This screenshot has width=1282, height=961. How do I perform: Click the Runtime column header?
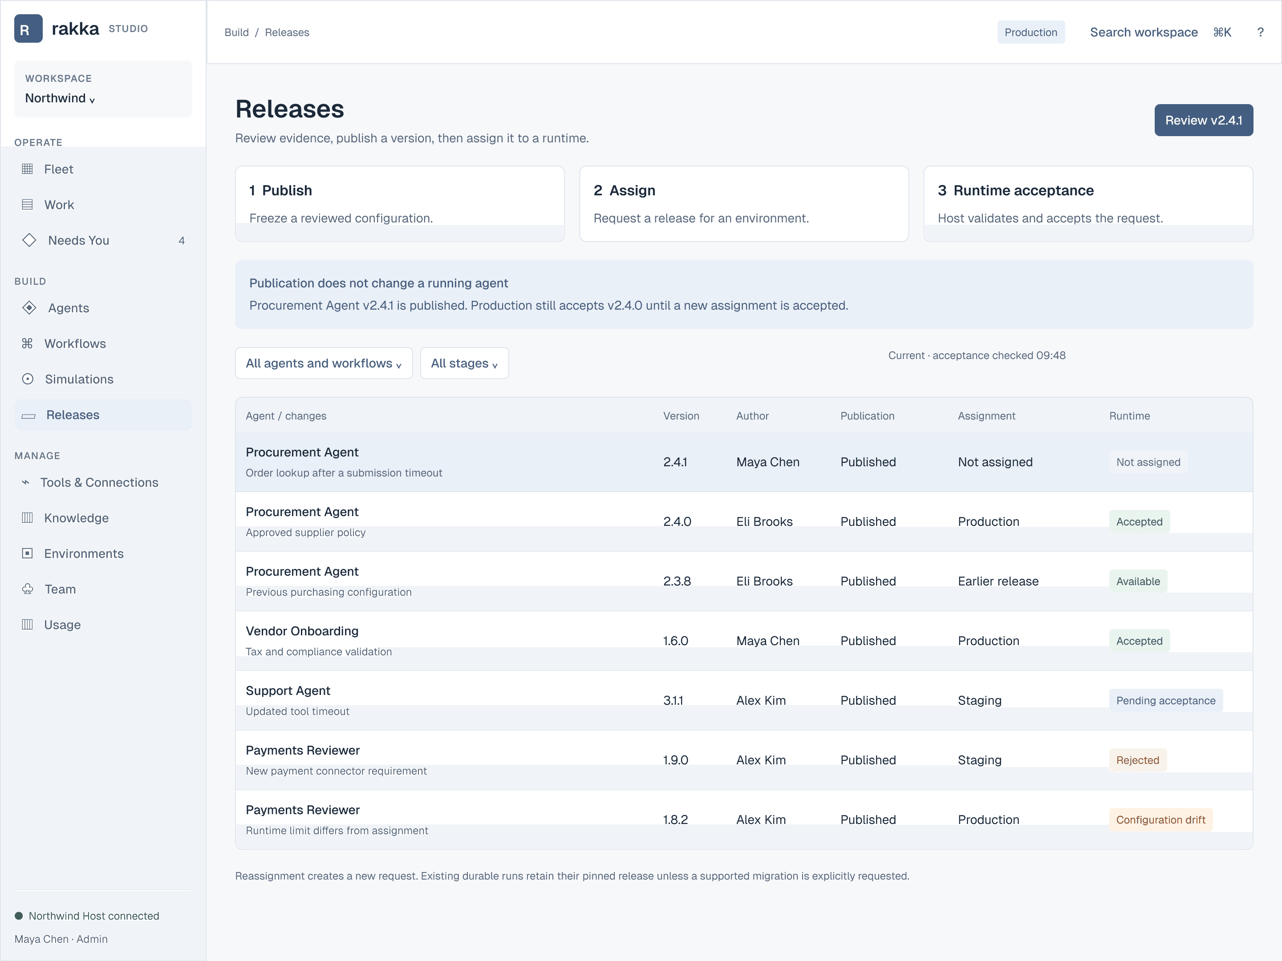[1129, 416]
